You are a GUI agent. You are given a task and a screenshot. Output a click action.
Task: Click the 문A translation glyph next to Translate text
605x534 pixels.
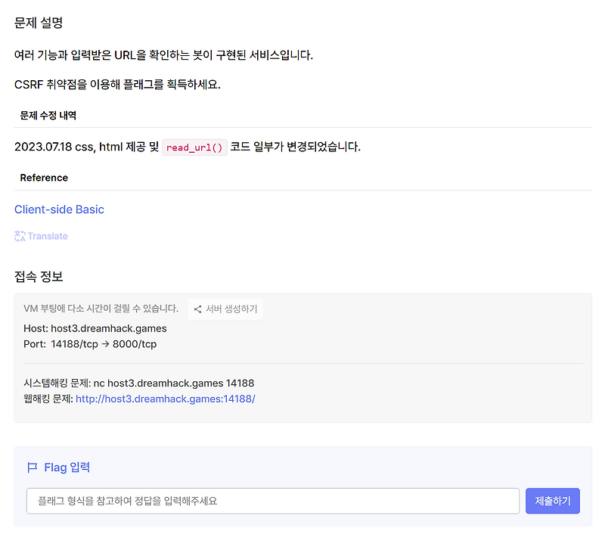pos(19,236)
